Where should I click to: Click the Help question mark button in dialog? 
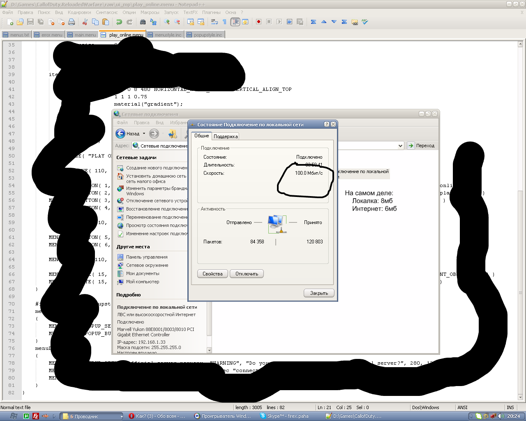click(x=327, y=124)
